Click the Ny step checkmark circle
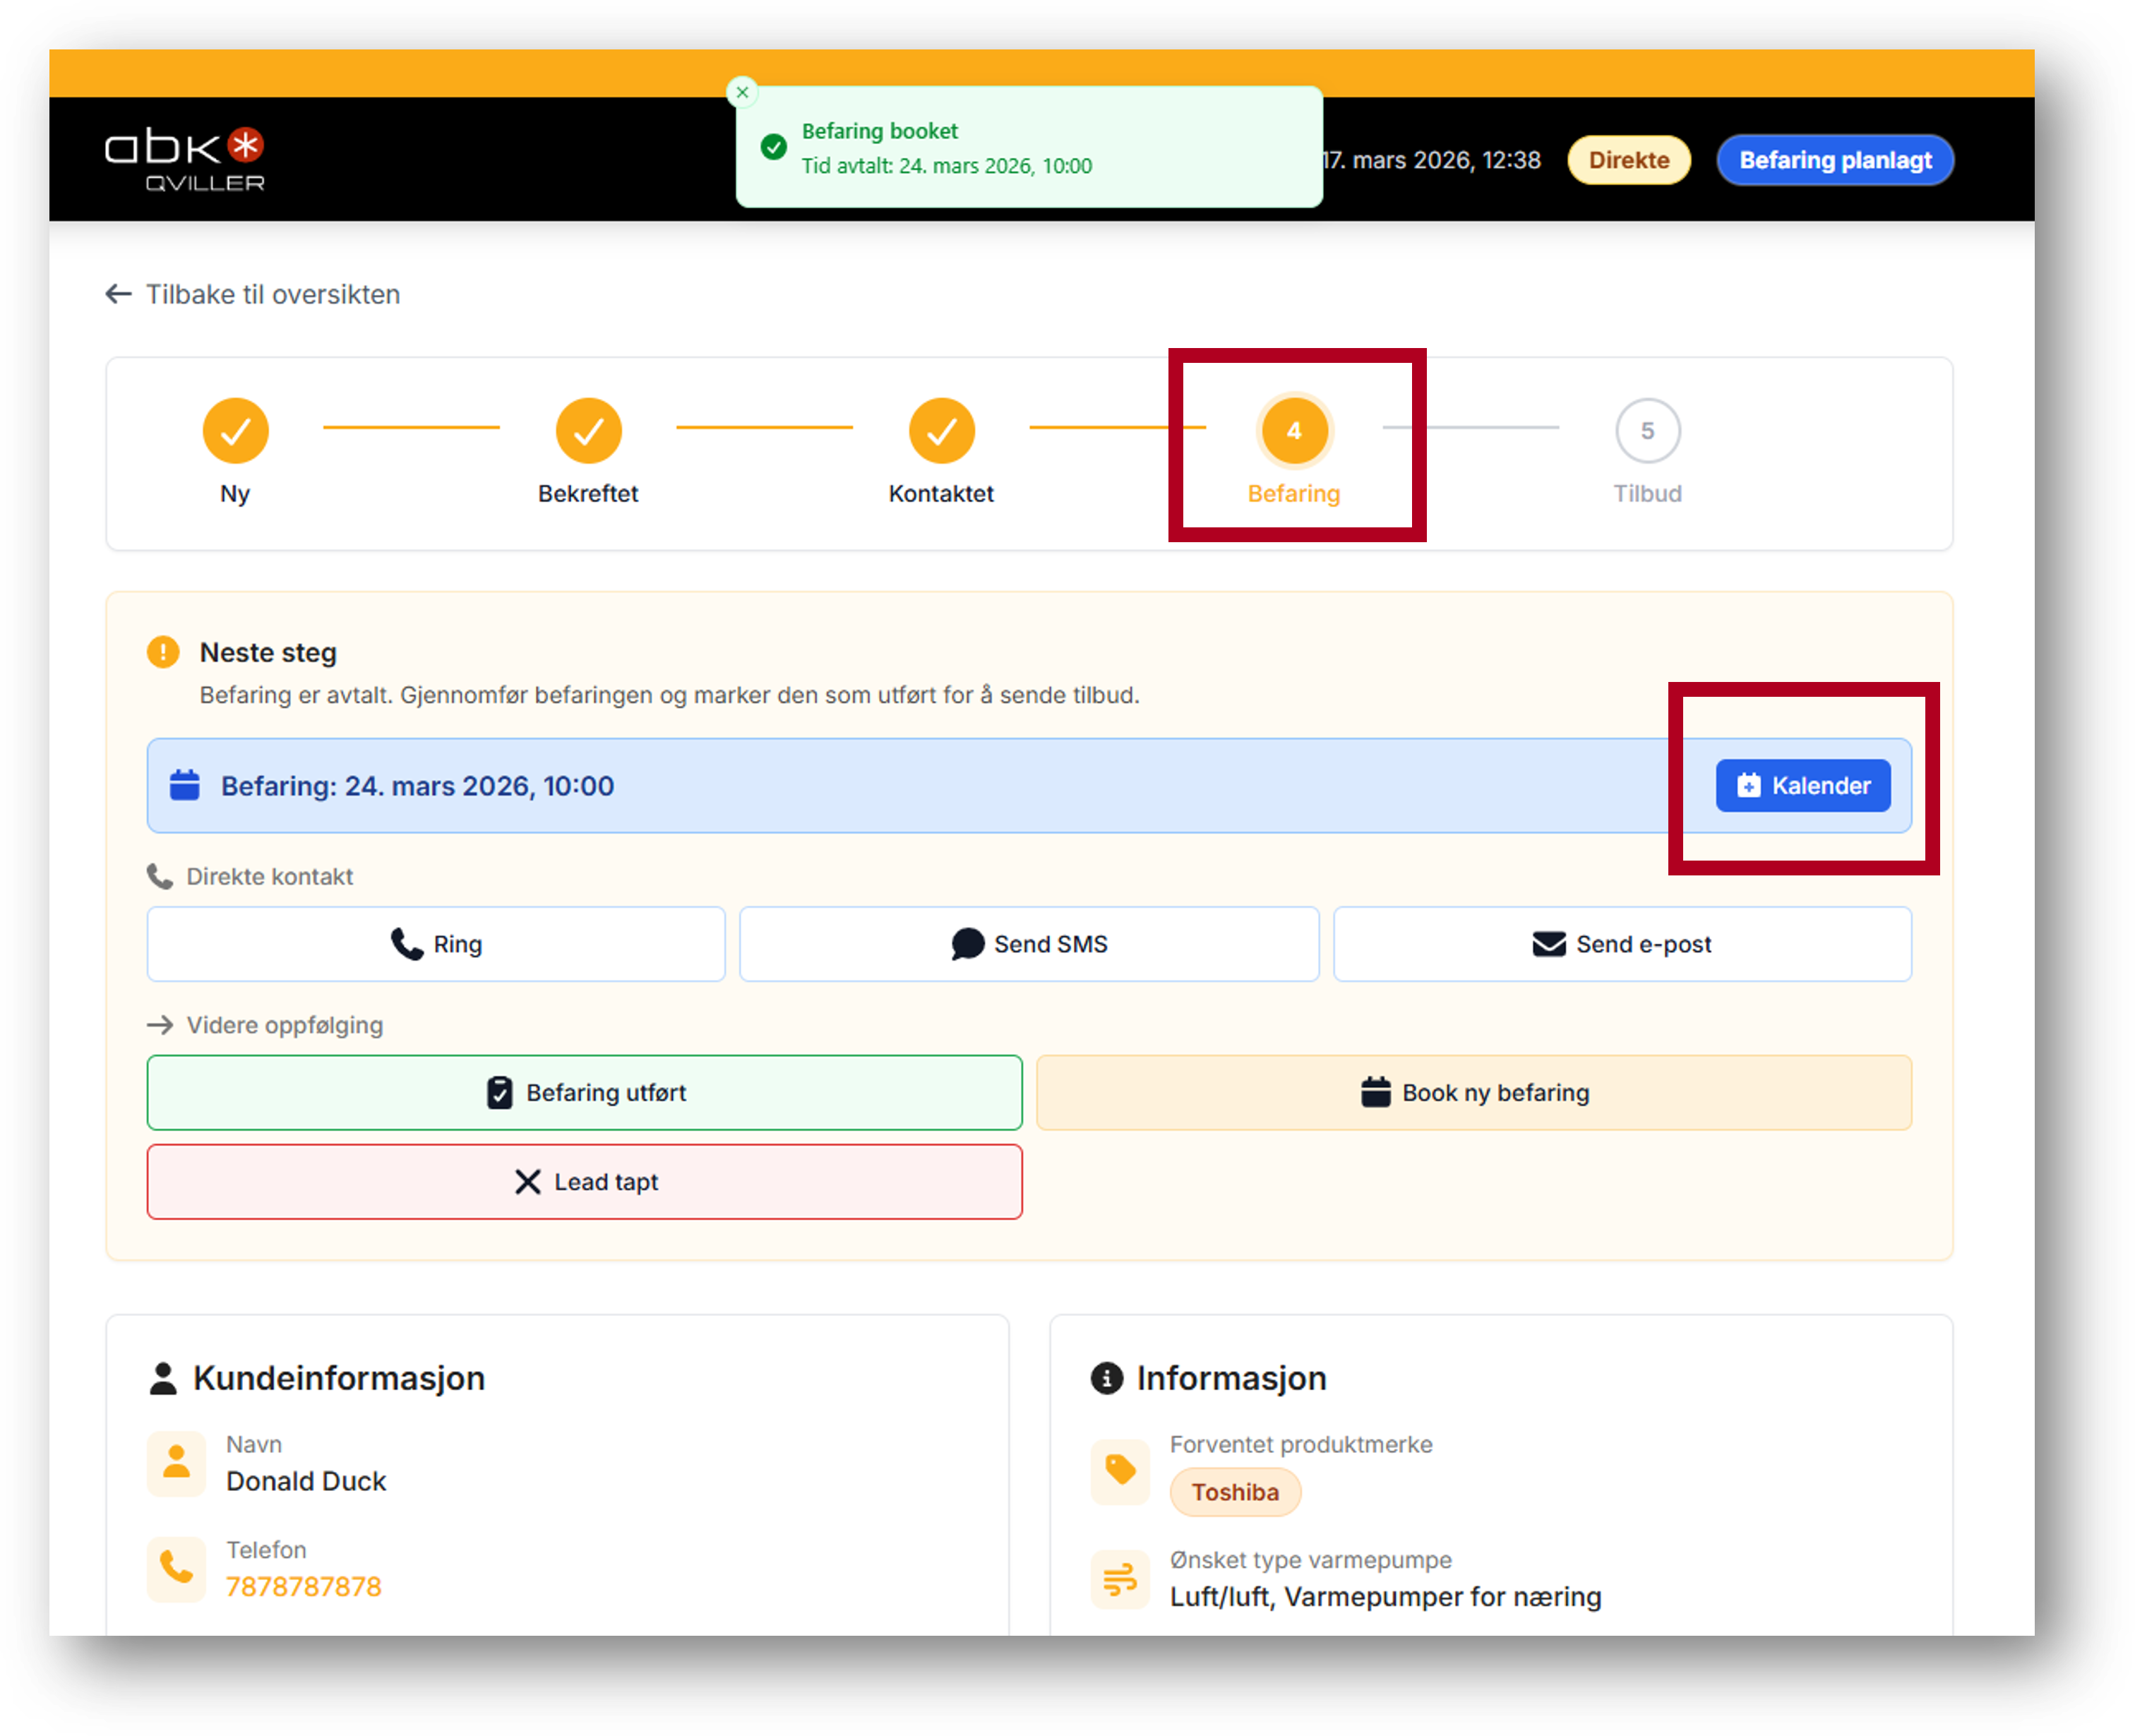Image resolution: width=2135 pixels, height=1736 pixels. click(x=235, y=431)
